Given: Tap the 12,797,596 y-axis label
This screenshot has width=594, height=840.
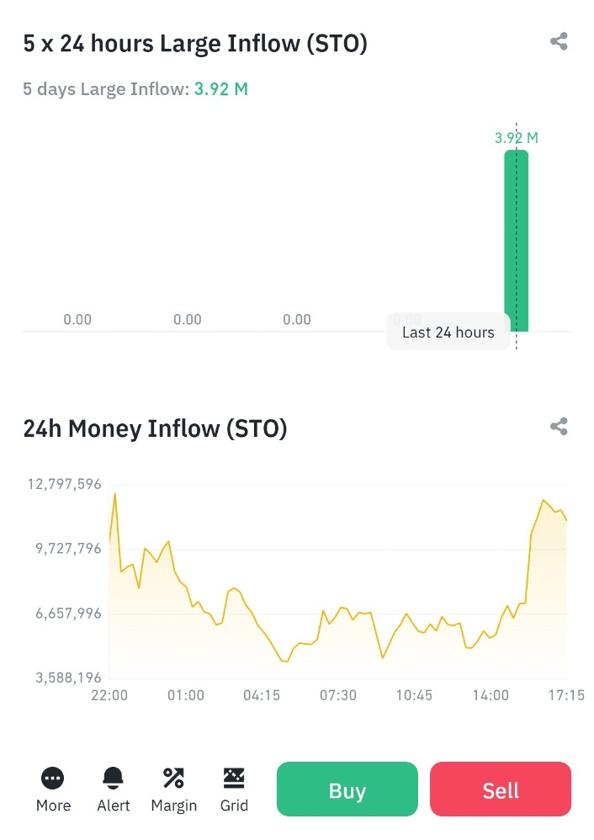Looking at the screenshot, I should (64, 484).
